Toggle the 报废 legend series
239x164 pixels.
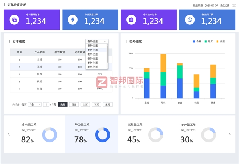point(221,42)
